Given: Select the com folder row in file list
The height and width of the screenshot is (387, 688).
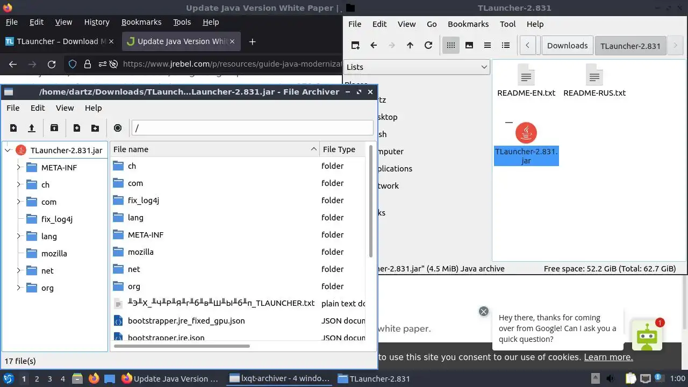Looking at the screenshot, I should click(x=238, y=183).
